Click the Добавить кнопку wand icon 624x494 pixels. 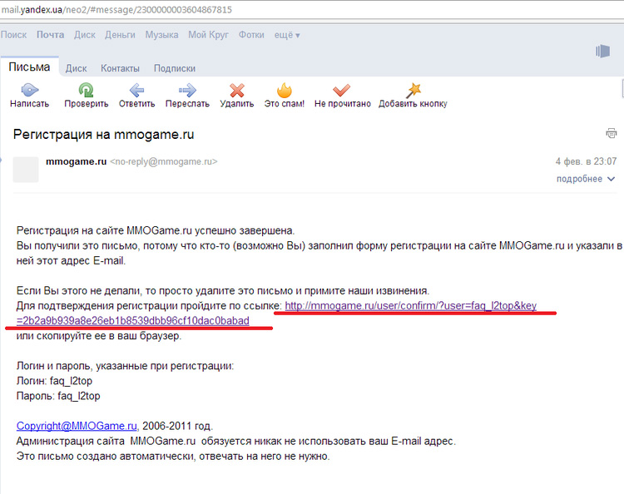pos(413,90)
